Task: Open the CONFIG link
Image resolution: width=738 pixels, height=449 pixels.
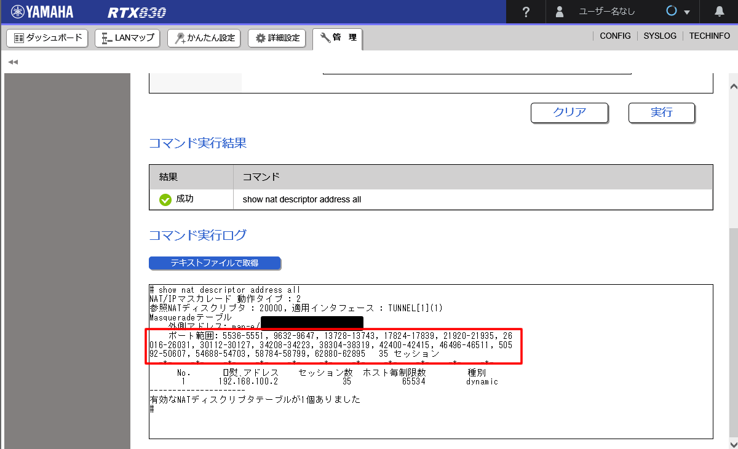Action: tap(615, 36)
